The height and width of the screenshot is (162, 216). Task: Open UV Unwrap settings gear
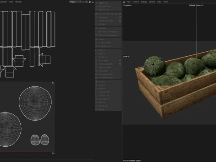click(x=120, y=17)
